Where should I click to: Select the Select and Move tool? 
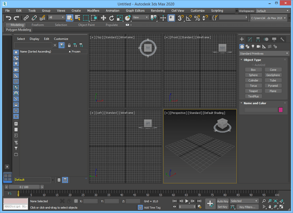103,18
